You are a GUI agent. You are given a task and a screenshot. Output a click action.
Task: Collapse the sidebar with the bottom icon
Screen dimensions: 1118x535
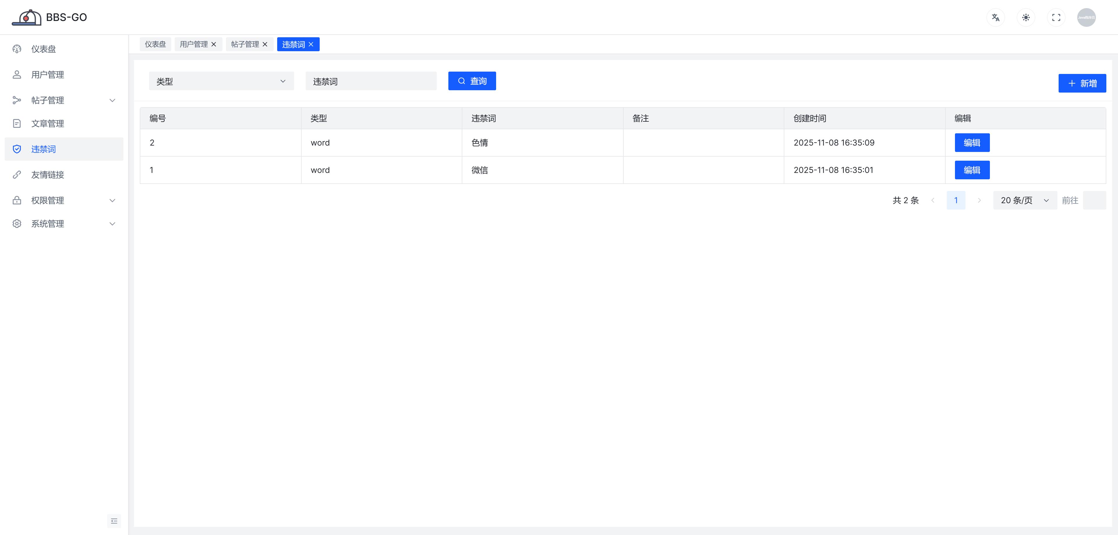pos(114,521)
